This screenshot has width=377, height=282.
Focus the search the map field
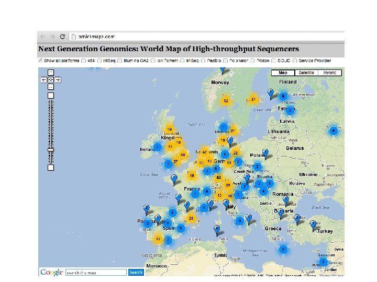click(x=96, y=272)
